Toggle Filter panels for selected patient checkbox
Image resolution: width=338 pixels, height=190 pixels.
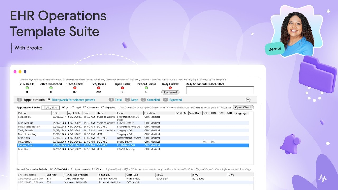pyautogui.click(x=49, y=100)
